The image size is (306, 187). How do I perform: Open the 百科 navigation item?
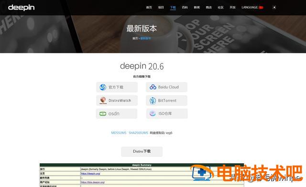pos(185,8)
